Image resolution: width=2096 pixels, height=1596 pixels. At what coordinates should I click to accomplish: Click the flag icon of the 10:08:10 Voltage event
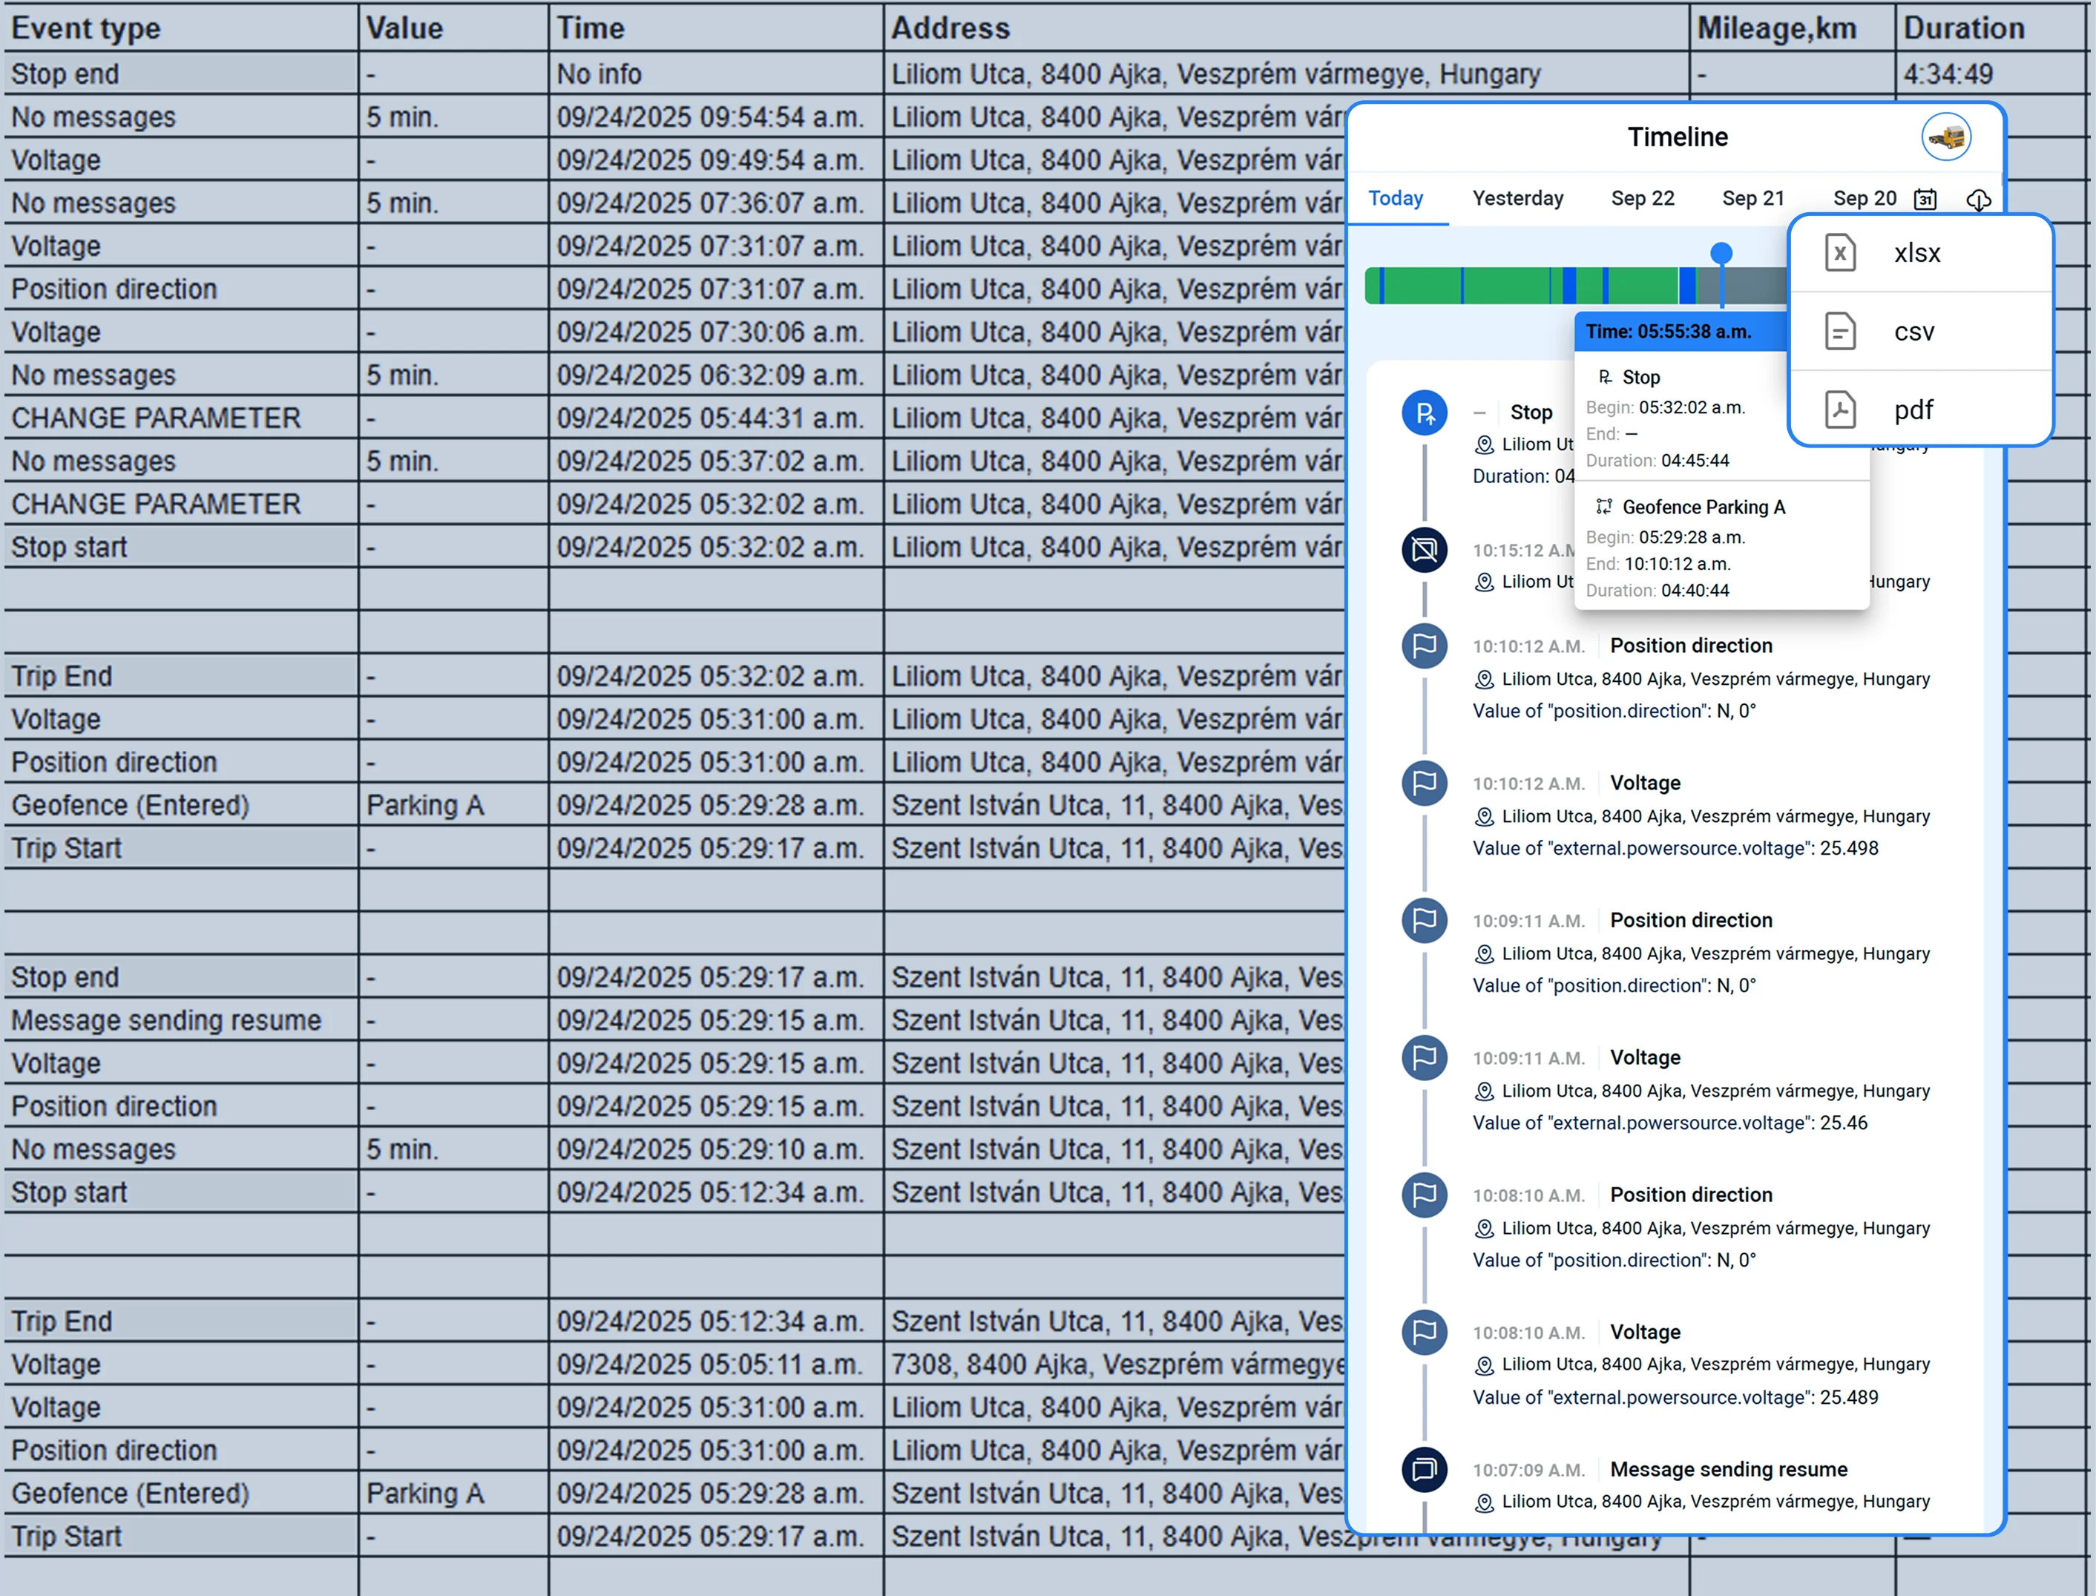point(1424,1332)
